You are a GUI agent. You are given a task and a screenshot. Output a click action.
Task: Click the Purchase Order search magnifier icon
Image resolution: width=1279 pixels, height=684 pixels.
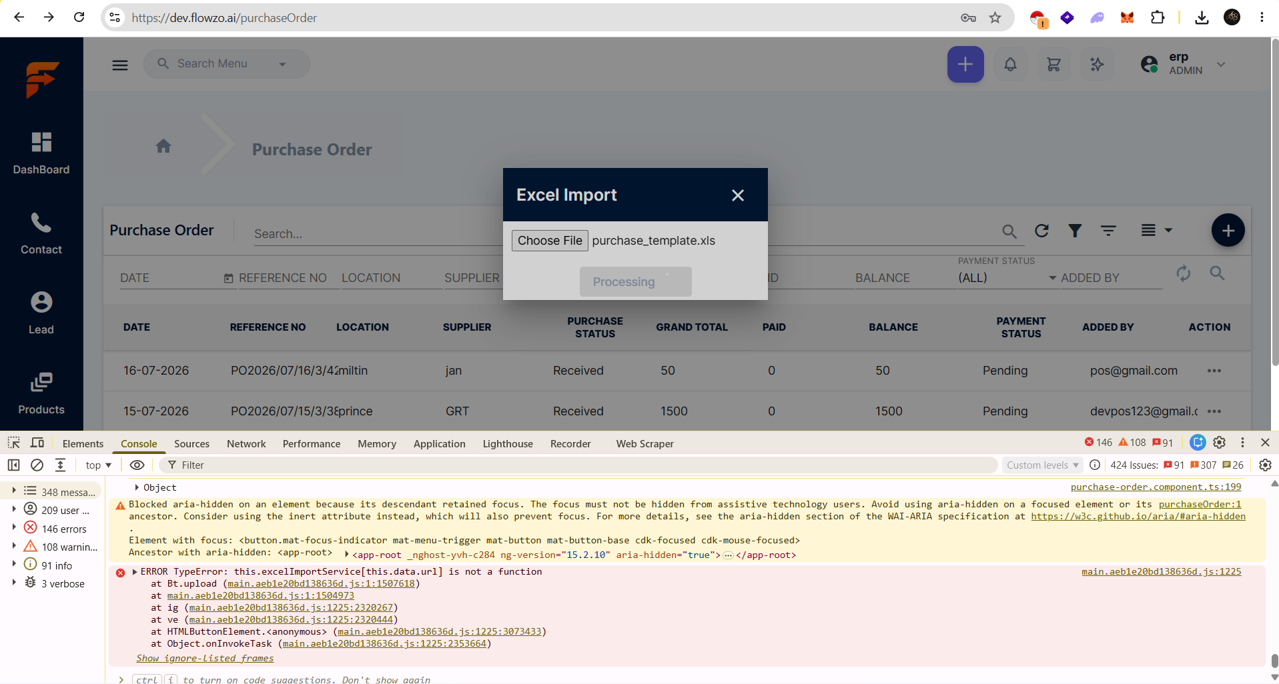[x=1009, y=231]
